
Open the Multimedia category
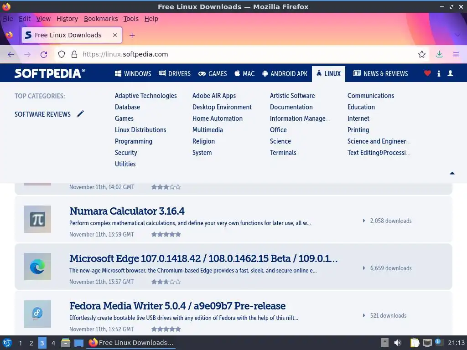208,130
